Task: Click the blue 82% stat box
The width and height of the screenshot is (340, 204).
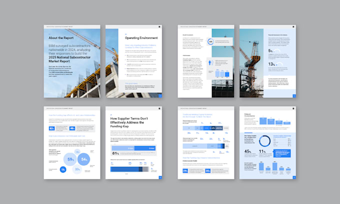Action: (x=52, y=128)
